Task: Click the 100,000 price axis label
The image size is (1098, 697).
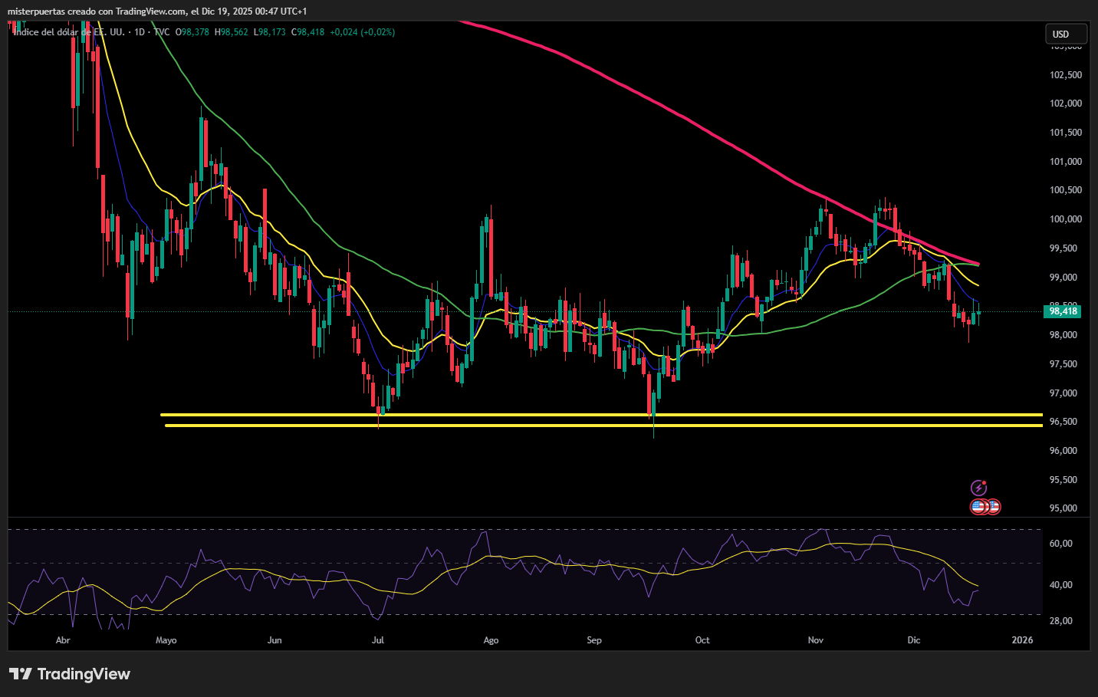Action: point(1066,219)
